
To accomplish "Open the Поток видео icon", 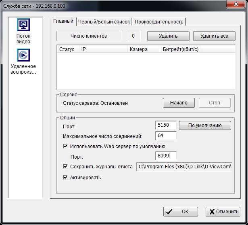I will [x=23, y=25].
